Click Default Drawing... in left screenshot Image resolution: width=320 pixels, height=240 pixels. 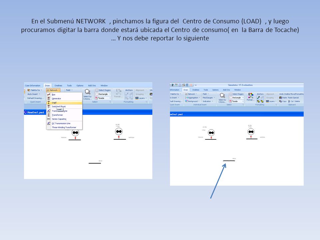pos(35,98)
